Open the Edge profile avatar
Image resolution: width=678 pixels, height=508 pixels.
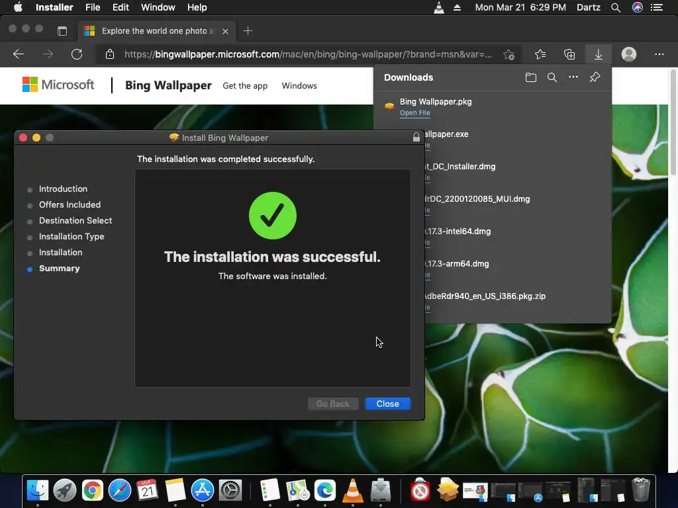click(629, 54)
